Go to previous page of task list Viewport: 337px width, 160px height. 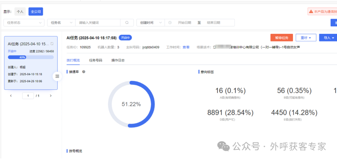pos(11,96)
